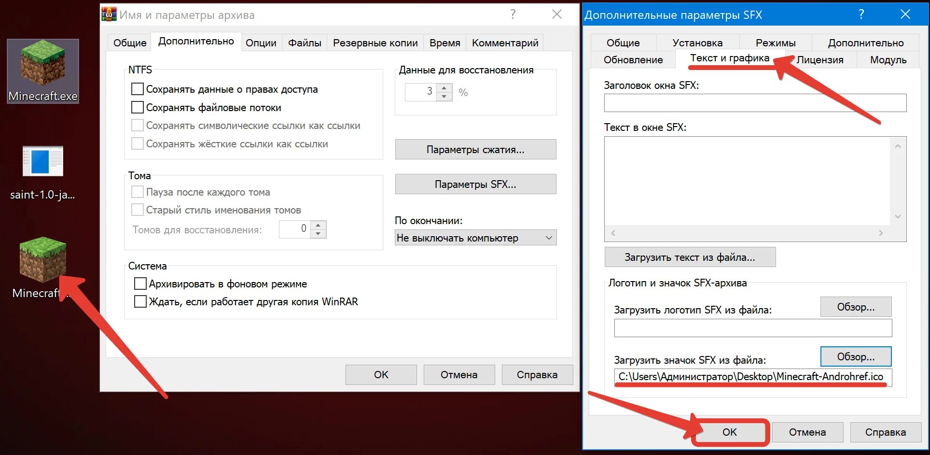
Task: Open 'По окончании' shutdown dropdown
Action: click(475, 238)
